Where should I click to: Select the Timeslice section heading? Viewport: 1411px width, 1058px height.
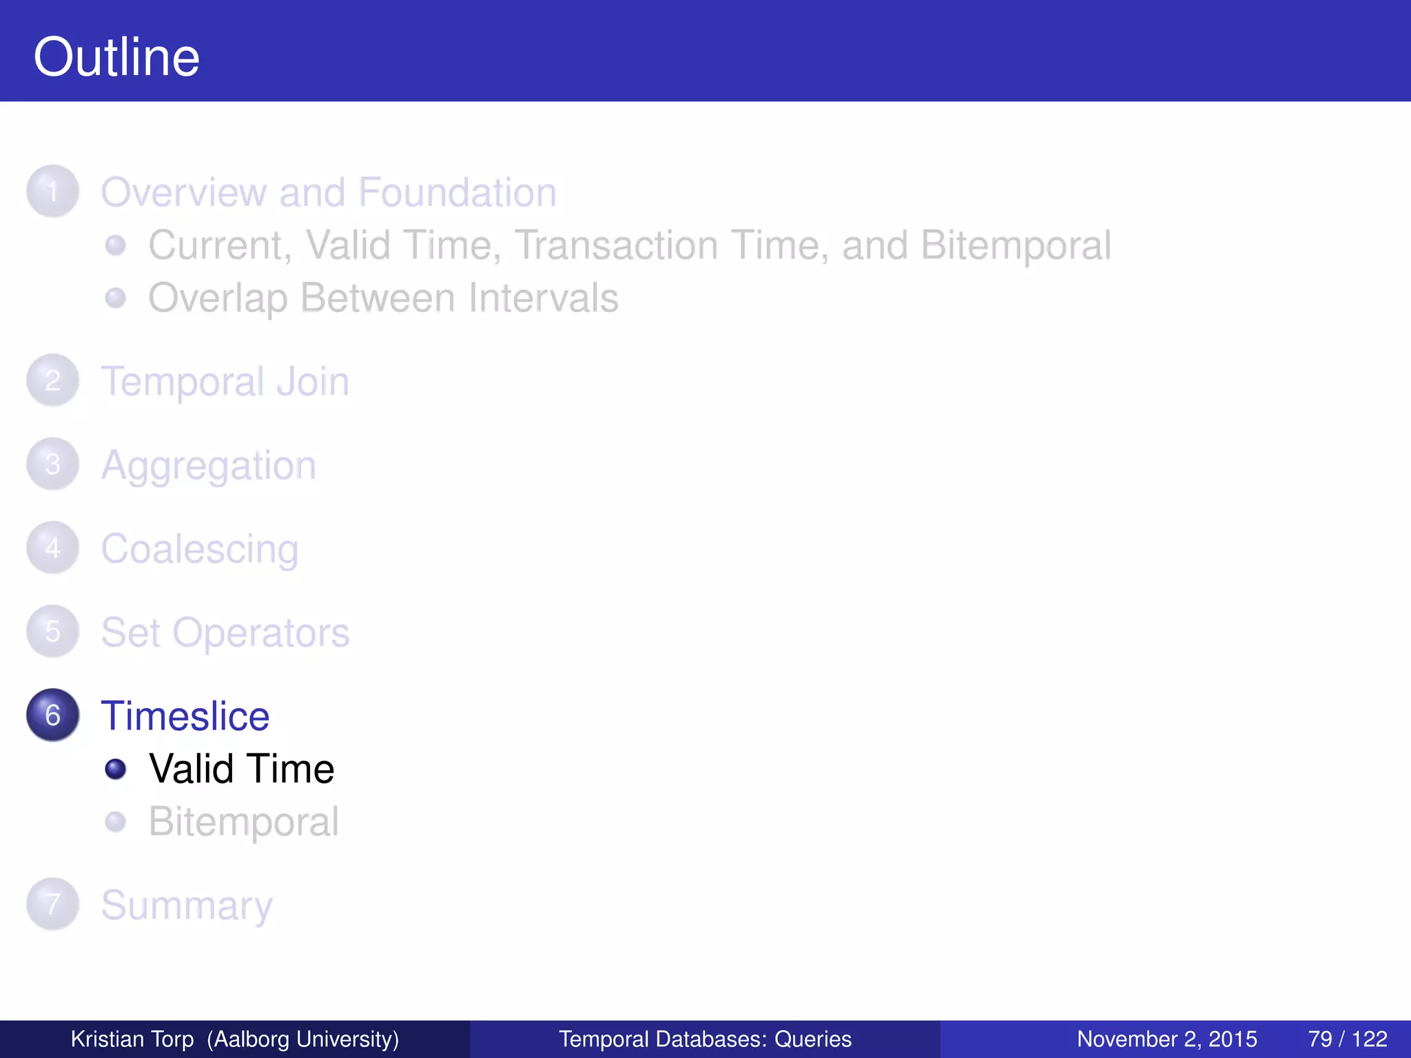click(x=185, y=716)
